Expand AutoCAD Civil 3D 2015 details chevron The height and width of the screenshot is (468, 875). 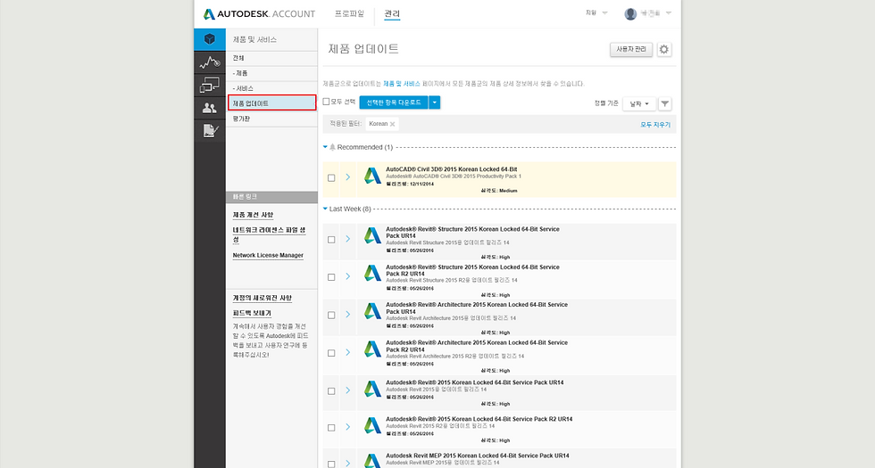click(x=347, y=177)
